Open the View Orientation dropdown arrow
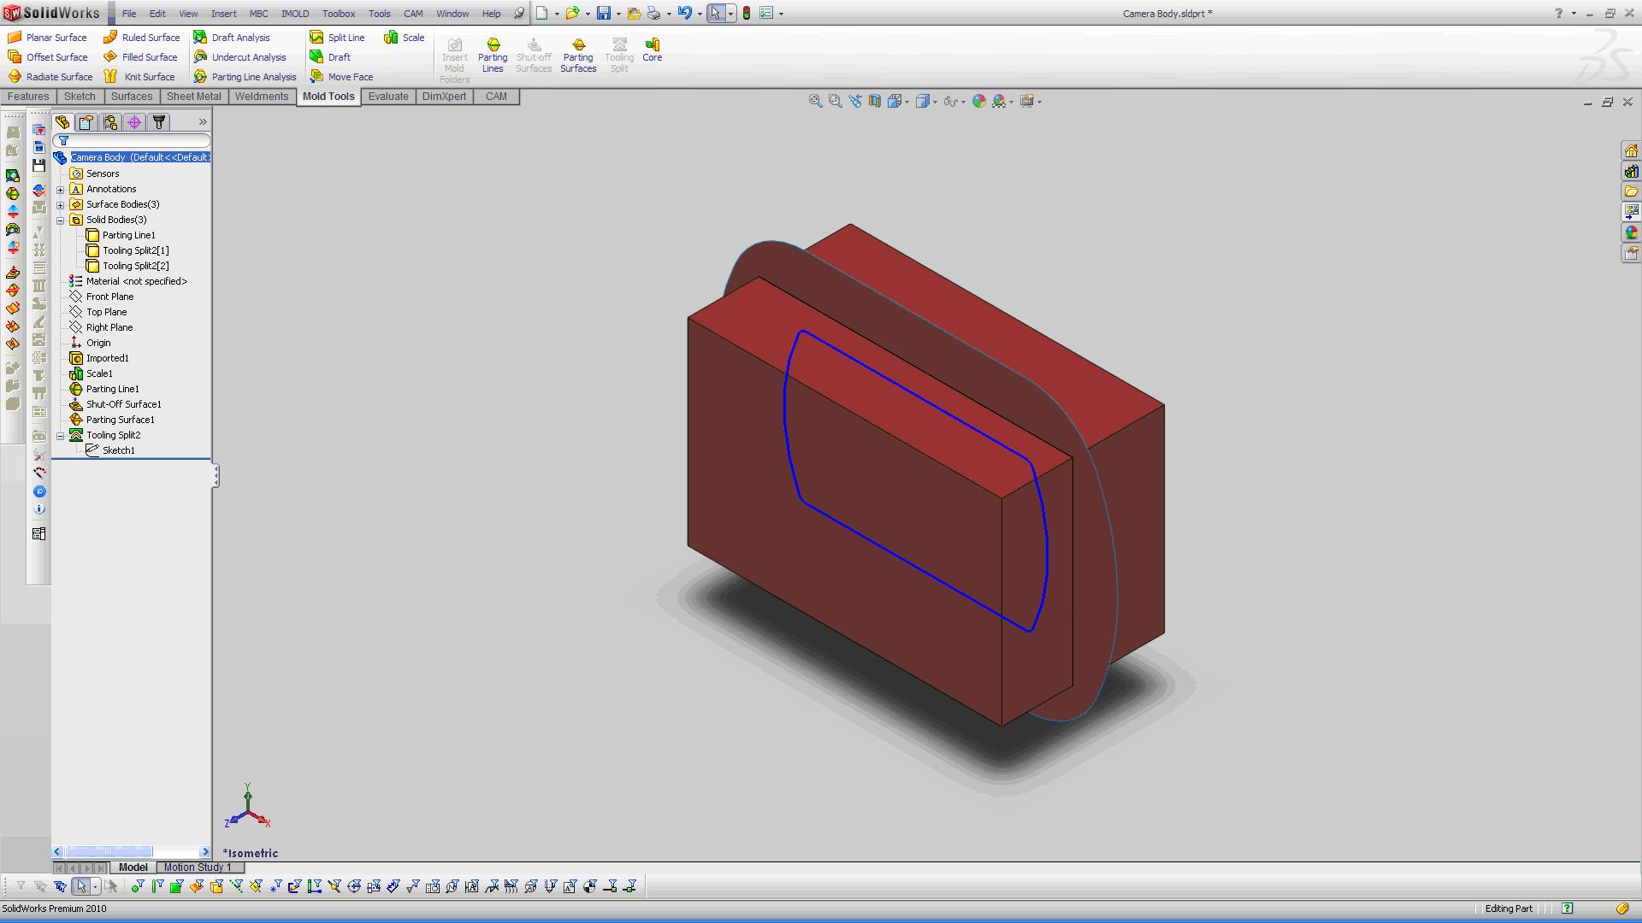1642x923 pixels. [x=907, y=102]
